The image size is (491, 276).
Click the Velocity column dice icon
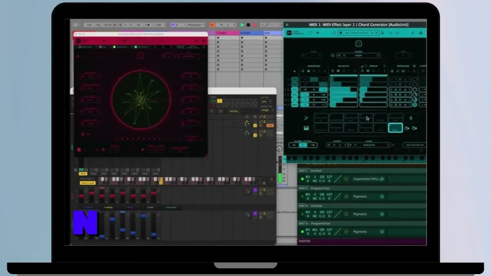click(333, 71)
